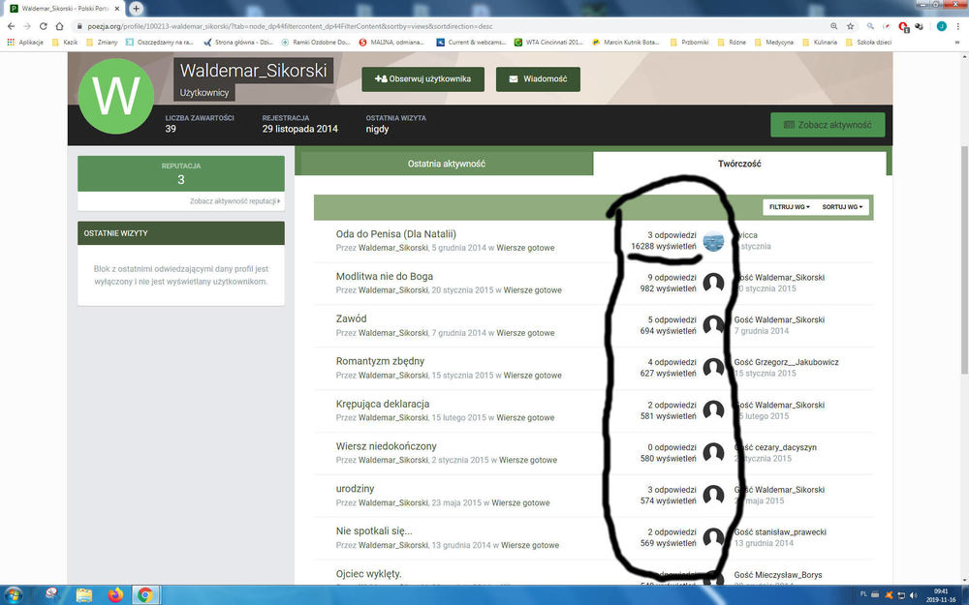Screen dimensions: 969x605
Task: Bookmark this page using the star icon
Action: pos(849,26)
